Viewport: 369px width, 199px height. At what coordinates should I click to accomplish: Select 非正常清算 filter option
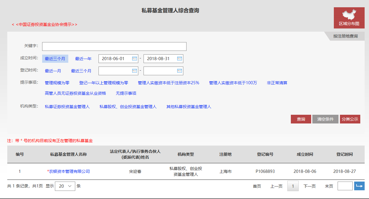[x=277, y=83]
